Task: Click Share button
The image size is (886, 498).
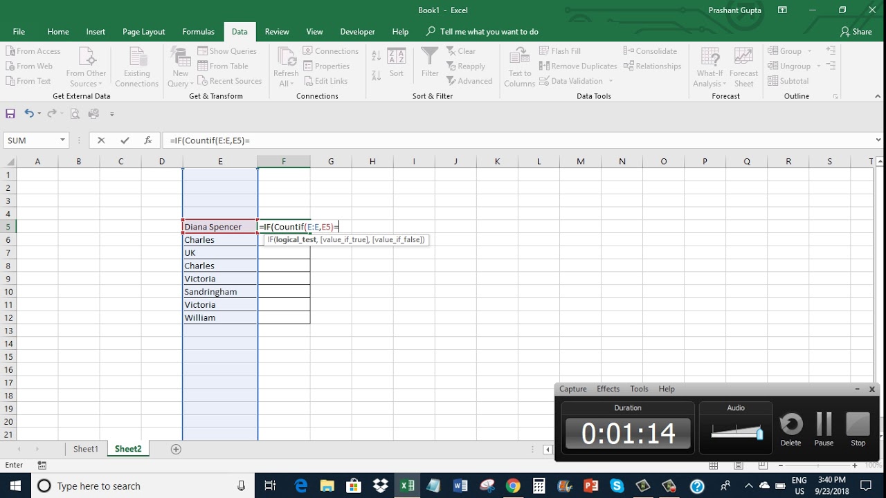Action: 856,32
